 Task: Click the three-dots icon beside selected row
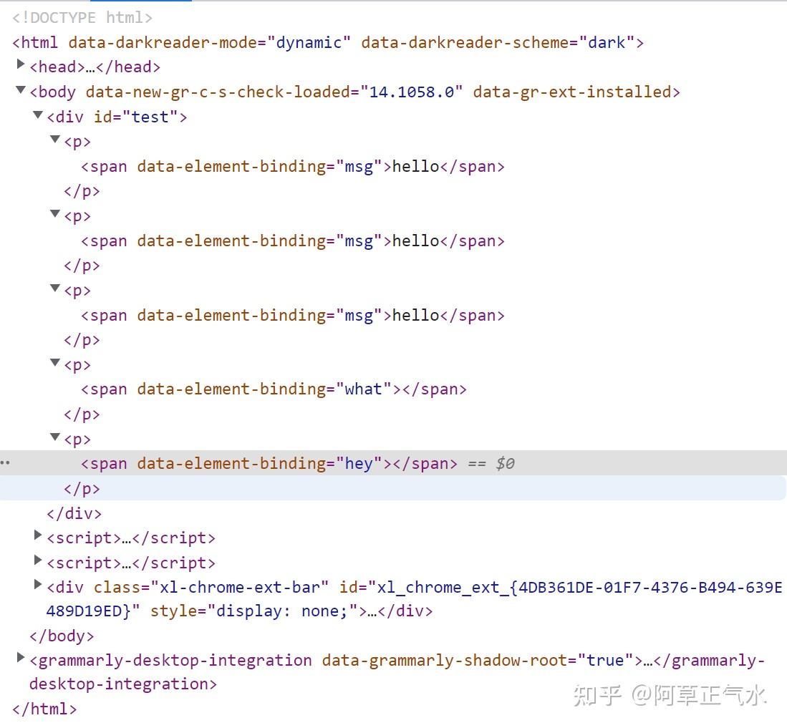(5, 463)
